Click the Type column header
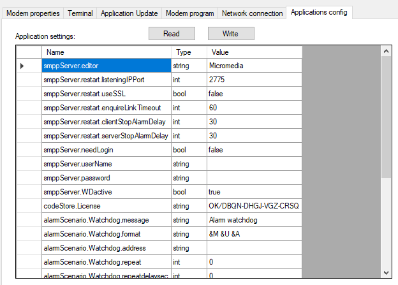 tap(188, 52)
